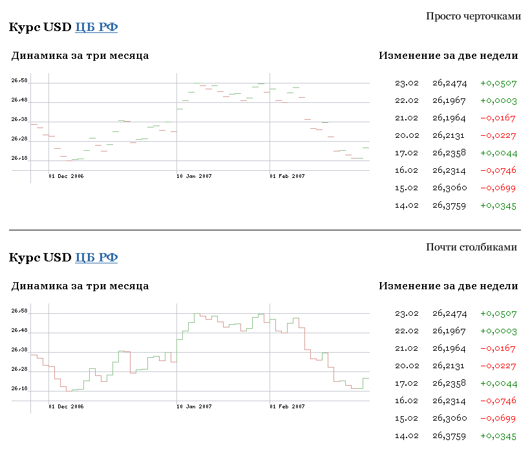Select the 26,2474 rate in the upper table

coord(449,83)
